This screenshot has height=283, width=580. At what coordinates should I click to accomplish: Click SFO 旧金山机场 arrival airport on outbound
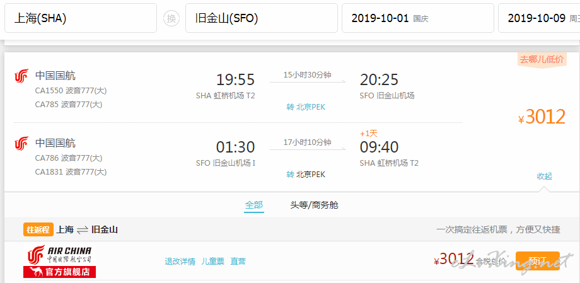pyautogui.click(x=387, y=96)
